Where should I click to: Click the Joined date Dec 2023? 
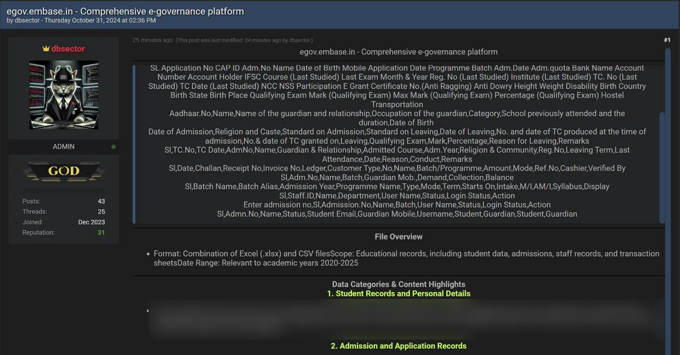click(x=91, y=222)
